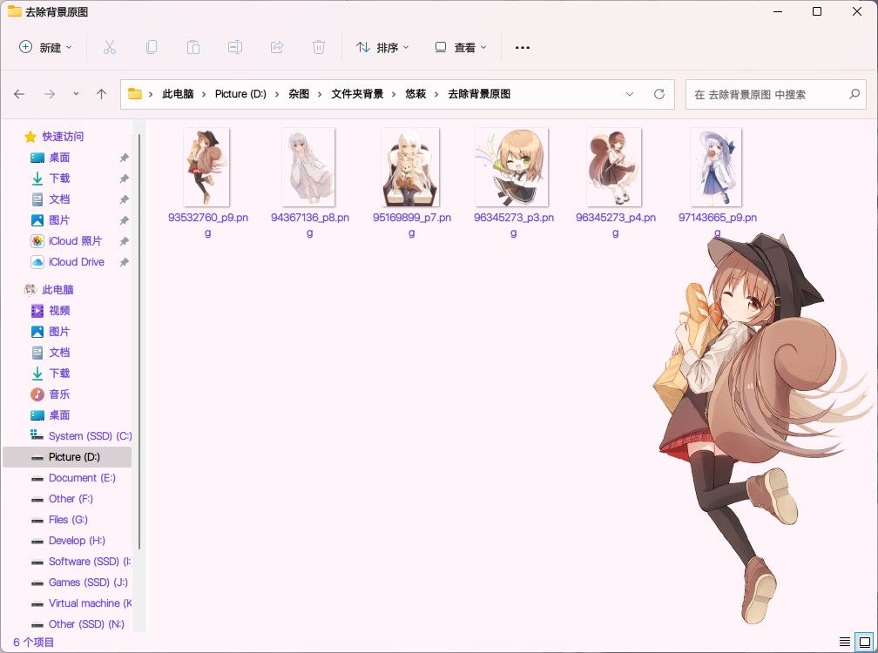878x653 pixels.
Task: Select thumbnail 97143665_p9.png
Action: tap(717, 167)
